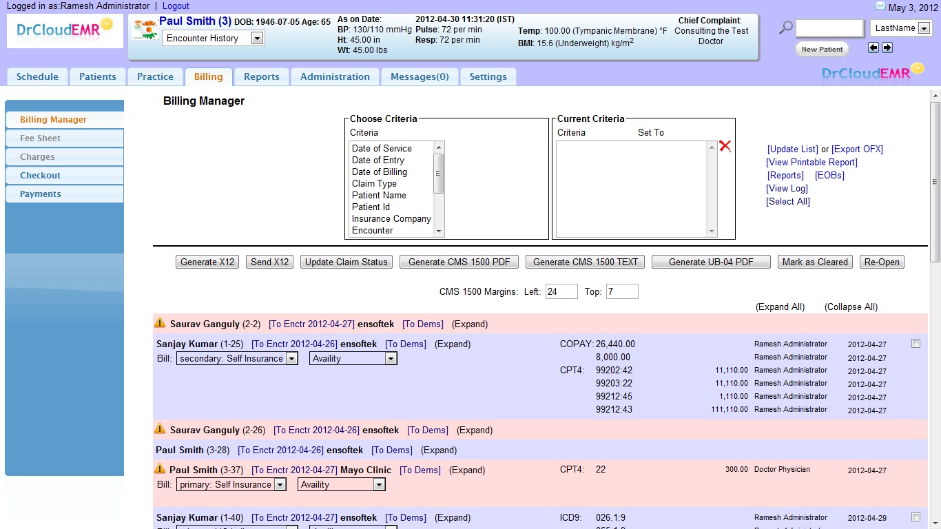
Task: Click warning icon beside Saurav Ganguly (2-2)
Action: pos(160,322)
